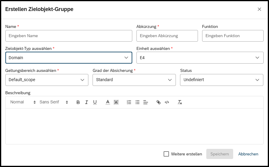Open the Normal heading style picker
The height and width of the screenshot is (167, 269).
pos(23,102)
